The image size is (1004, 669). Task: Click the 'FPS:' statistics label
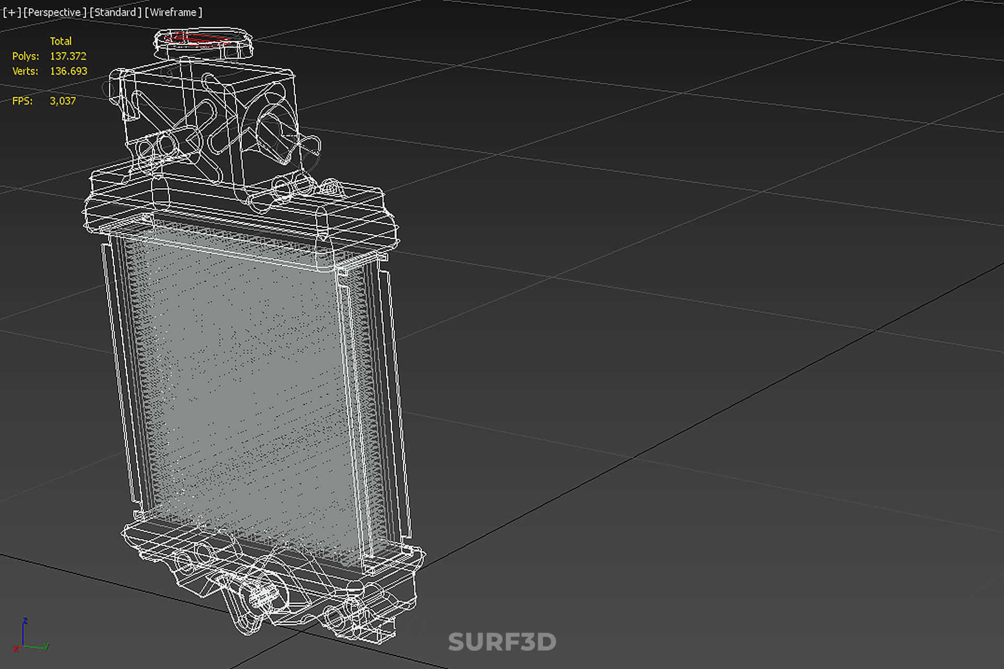(22, 101)
